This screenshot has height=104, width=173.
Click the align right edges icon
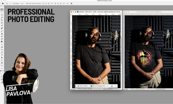click(x=49, y=3)
